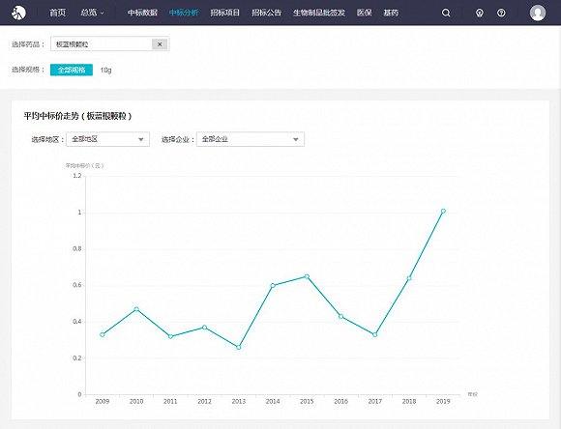This screenshot has width=561, height=429.
Task: Click the 1.2 y-axis value label
Action: point(77,176)
